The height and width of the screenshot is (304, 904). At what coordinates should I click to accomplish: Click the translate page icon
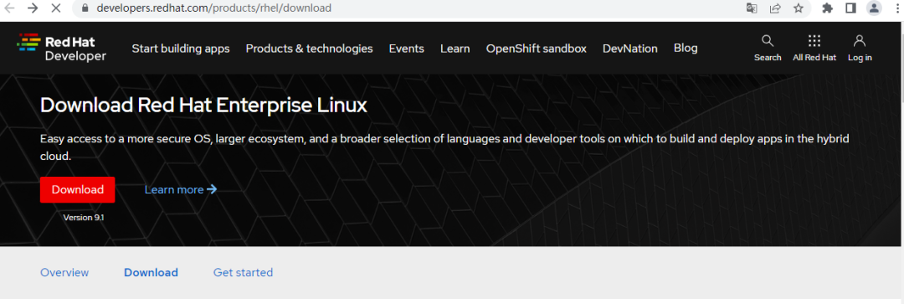click(752, 8)
